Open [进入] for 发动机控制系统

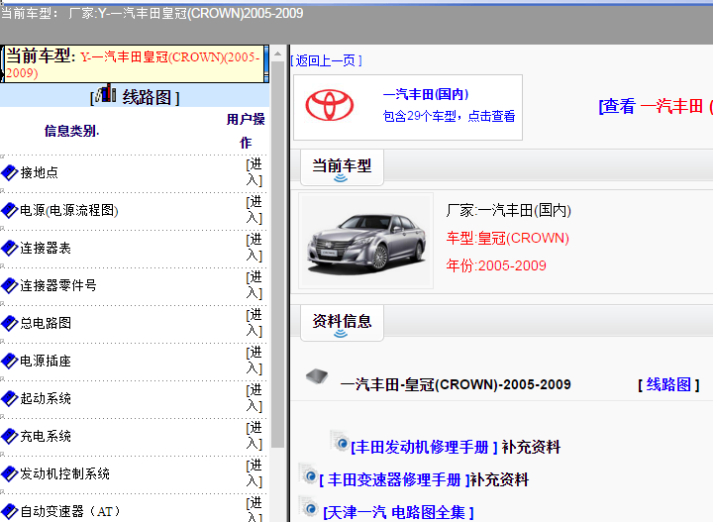point(255,473)
